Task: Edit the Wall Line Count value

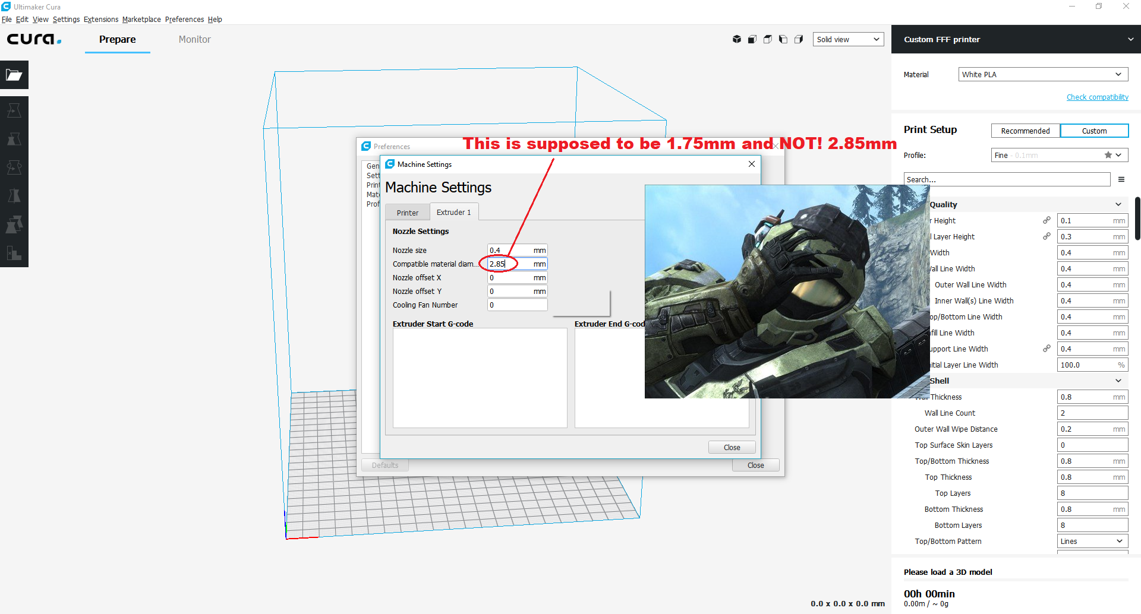Action: pos(1092,413)
